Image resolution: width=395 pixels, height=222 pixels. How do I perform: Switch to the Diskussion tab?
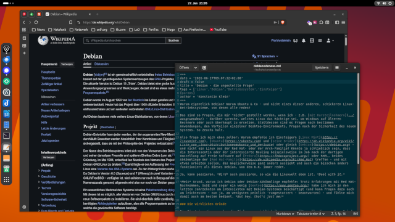click(x=101, y=64)
